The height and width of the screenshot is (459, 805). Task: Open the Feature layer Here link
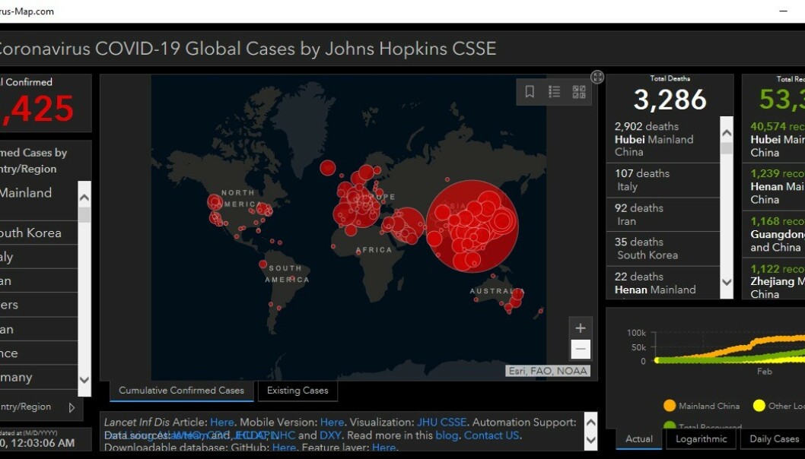(383, 448)
